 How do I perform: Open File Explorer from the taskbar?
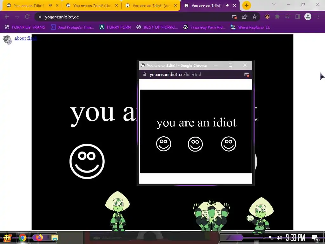click(55, 238)
